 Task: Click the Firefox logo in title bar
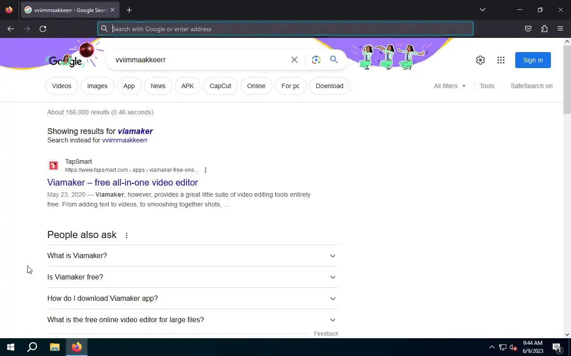(9, 10)
